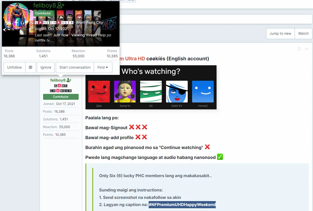Click GAME CHANGER title in the popup
The image size is (313, 211).
(x=54, y=23)
